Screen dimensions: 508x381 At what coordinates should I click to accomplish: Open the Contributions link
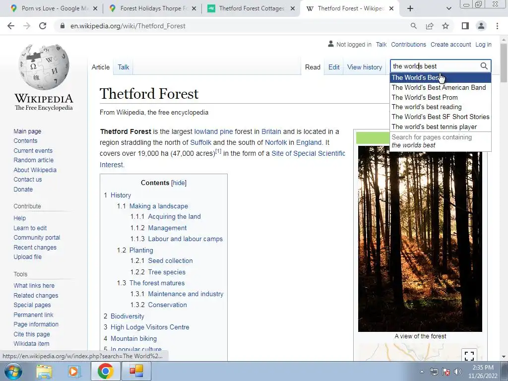(408, 44)
